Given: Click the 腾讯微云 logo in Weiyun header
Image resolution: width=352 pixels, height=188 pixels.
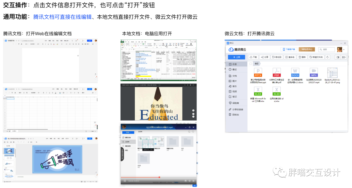Looking at the screenshot, I should (237, 49).
